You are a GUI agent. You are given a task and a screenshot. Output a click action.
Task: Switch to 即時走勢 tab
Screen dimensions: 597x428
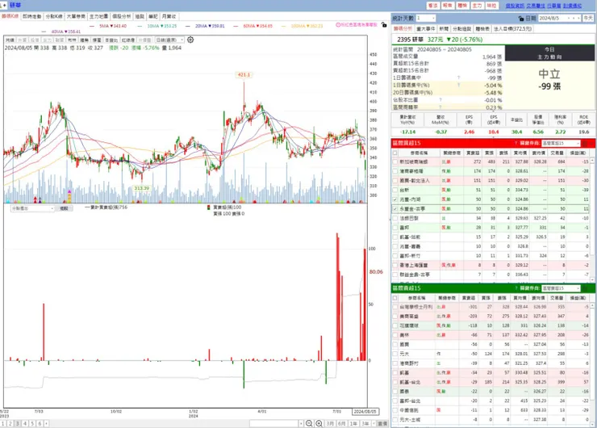click(32, 16)
